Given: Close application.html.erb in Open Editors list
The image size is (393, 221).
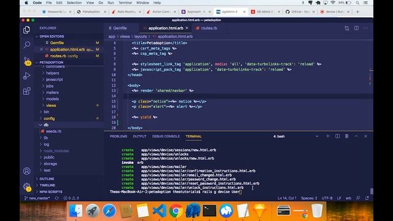Looking at the screenshot, I should coord(41,49).
